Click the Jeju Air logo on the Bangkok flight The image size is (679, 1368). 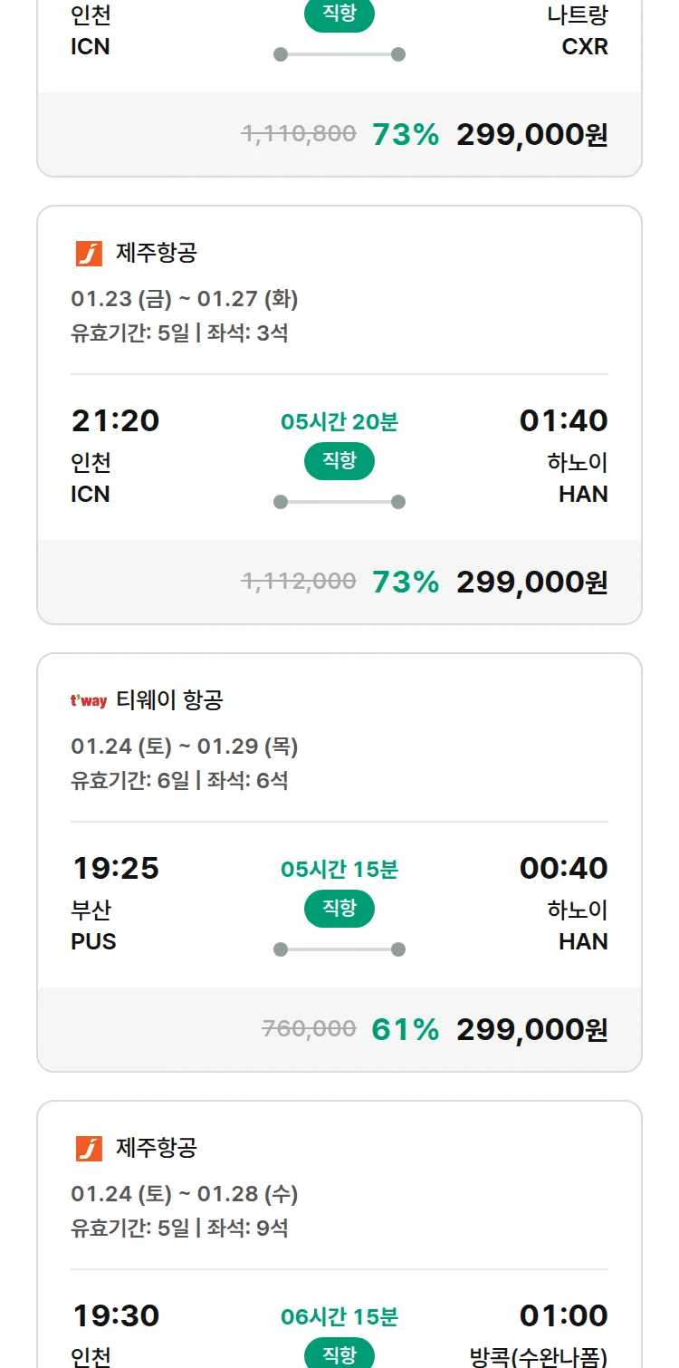(89, 1148)
